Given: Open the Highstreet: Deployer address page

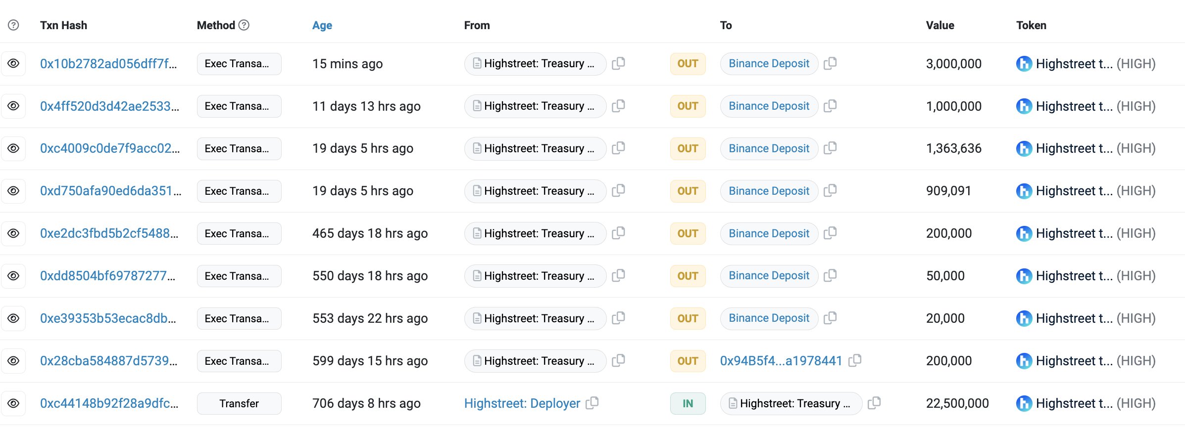Looking at the screenshot, I should [x=522, y=403].
